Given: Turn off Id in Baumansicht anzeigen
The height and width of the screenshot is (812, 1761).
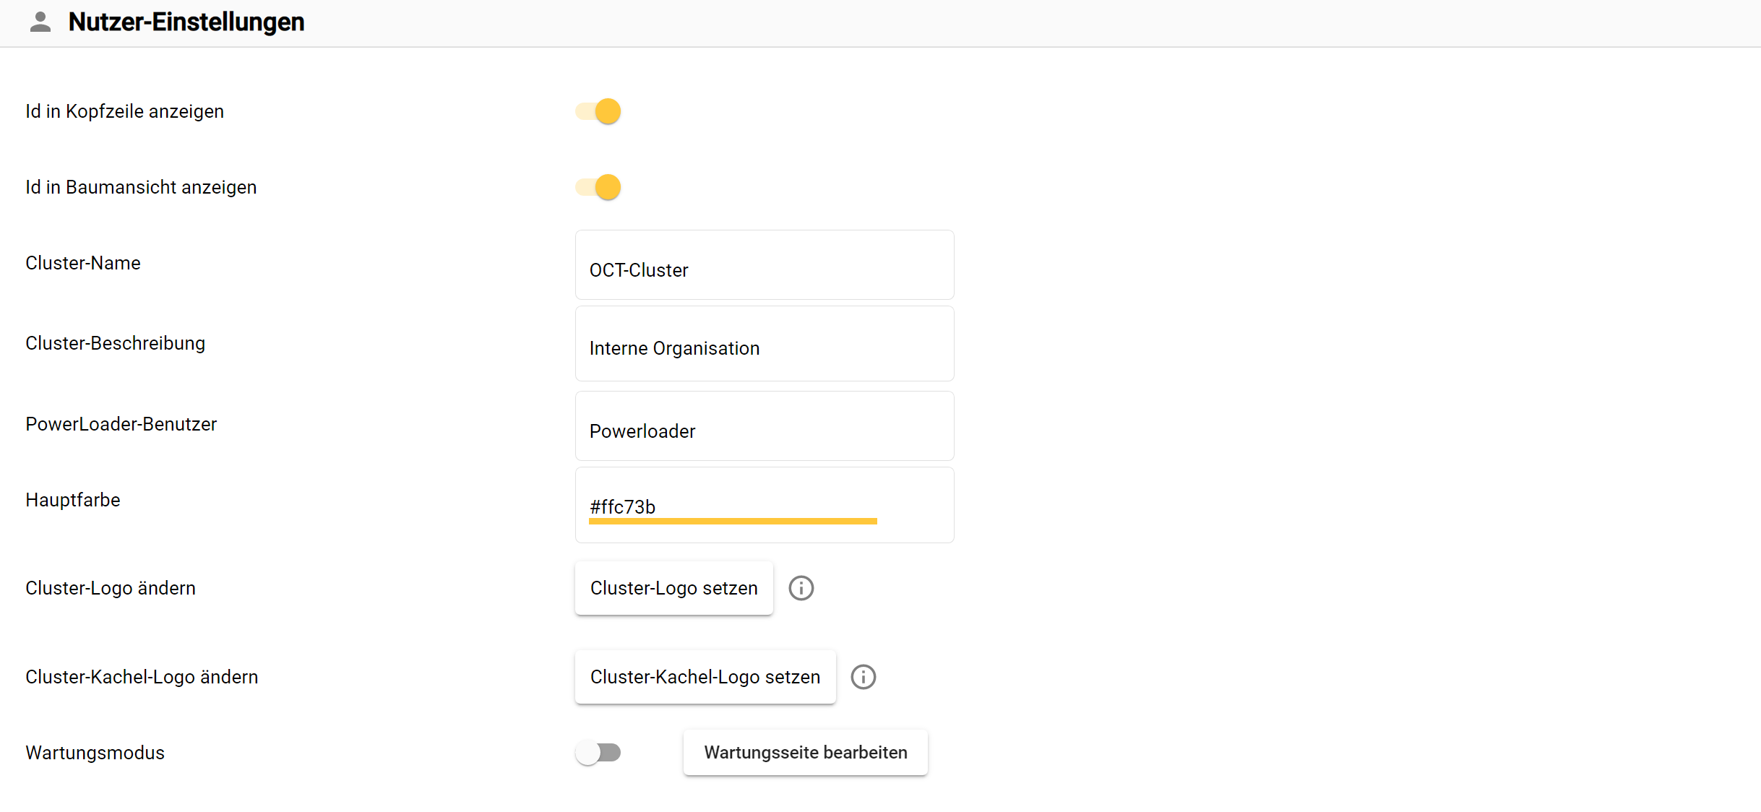Looking at the screenshot, I should coord(599,187).
